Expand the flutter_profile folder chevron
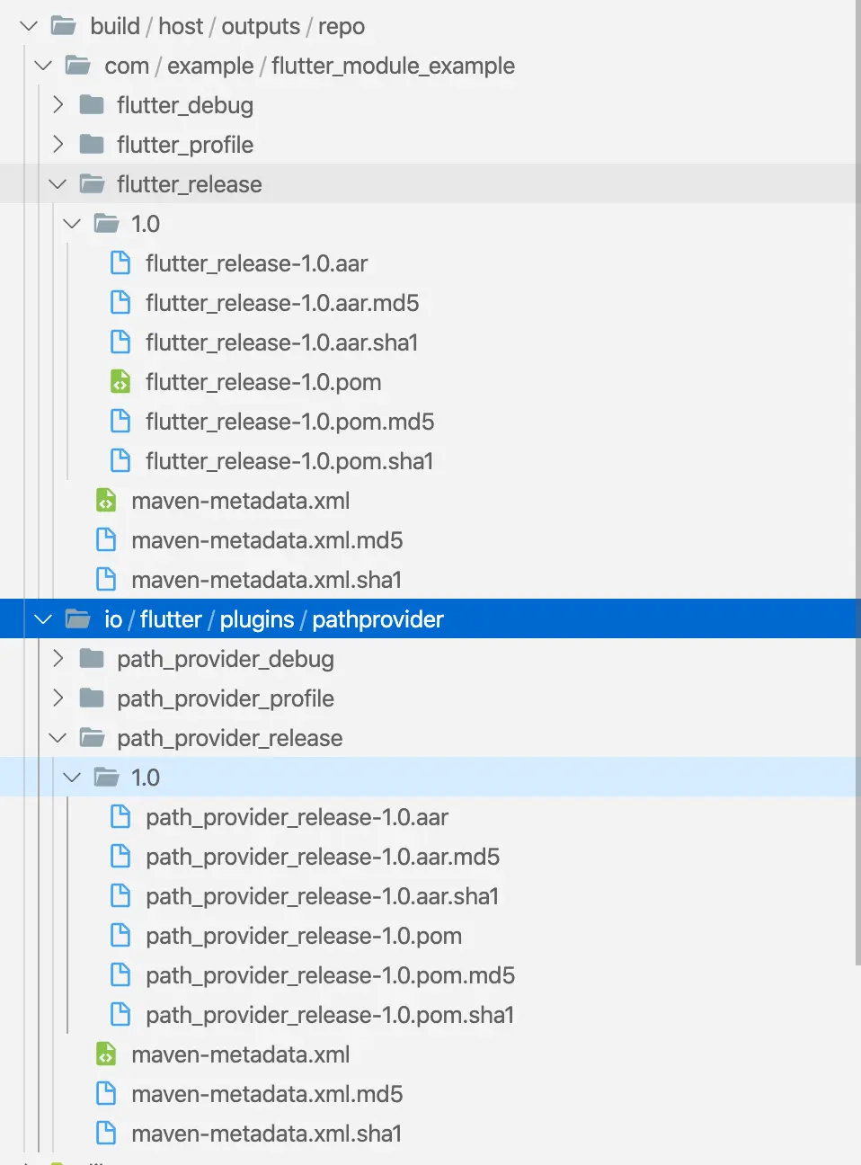Image resolution: width=861 pixels, height=1165 pixels. (58, 145)
